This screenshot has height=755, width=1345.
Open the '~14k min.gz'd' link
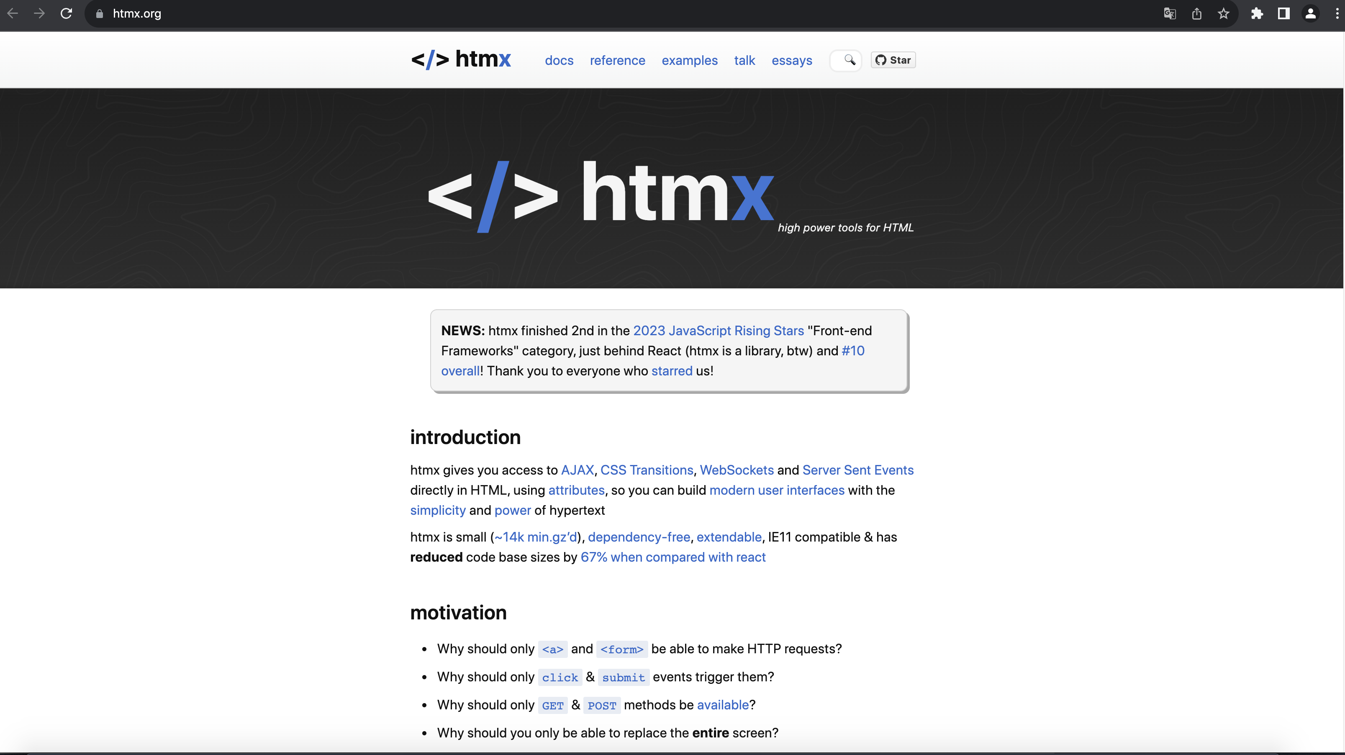[536, 537]
